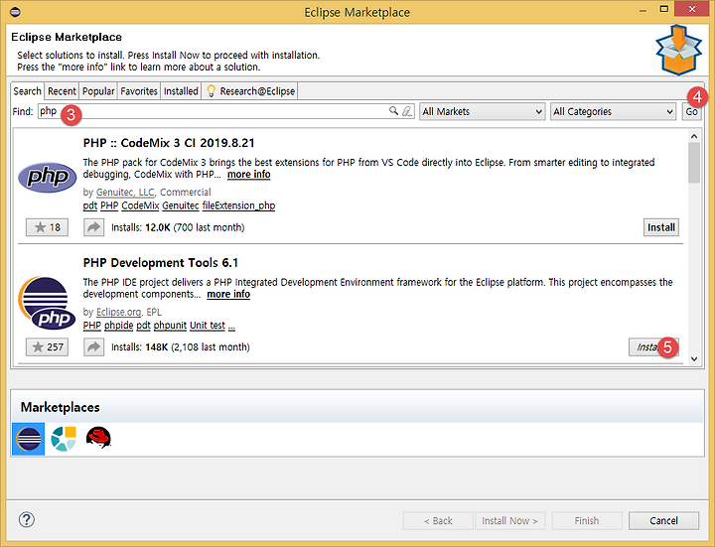Click the results list scroll down arrow

694,358
